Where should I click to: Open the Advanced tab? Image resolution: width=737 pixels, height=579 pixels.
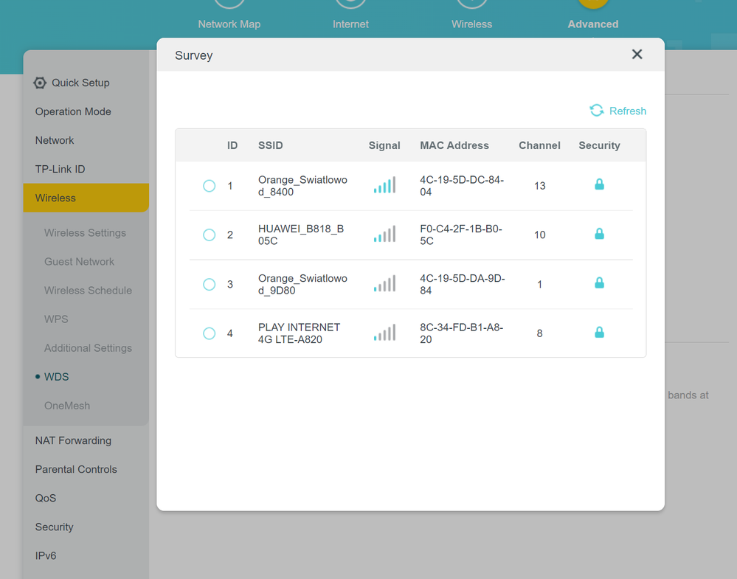click(x=592, y=24)
